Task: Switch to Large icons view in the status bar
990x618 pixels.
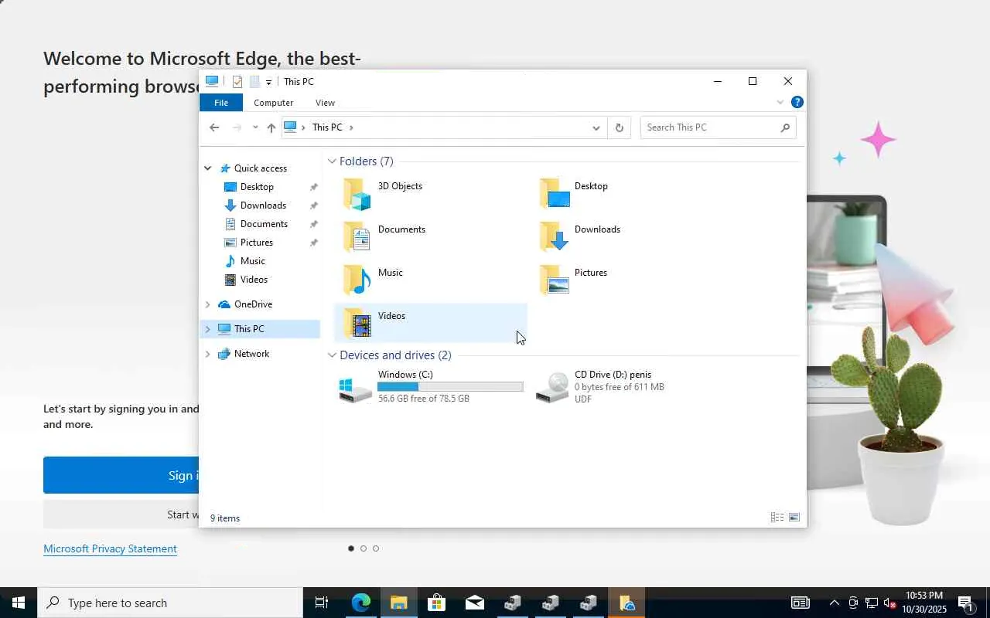Action: coord(794,518)
